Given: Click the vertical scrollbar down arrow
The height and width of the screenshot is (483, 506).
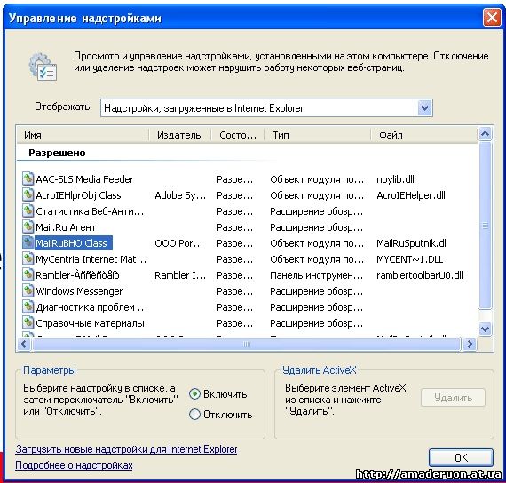Looking at the screenshot, I should pos(485,329).
